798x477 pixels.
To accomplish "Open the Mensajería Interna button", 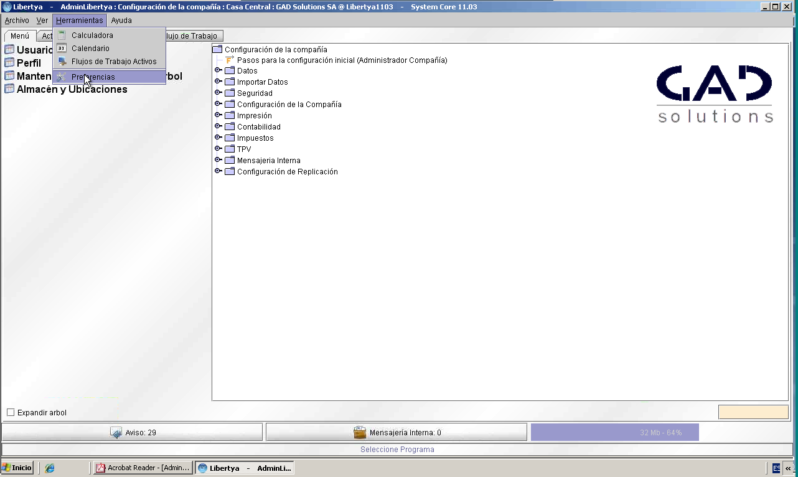I will [x=397, y=432].
